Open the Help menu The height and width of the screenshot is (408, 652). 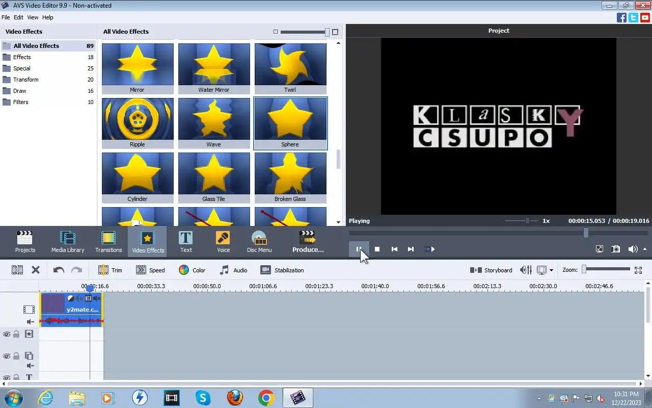47,17
